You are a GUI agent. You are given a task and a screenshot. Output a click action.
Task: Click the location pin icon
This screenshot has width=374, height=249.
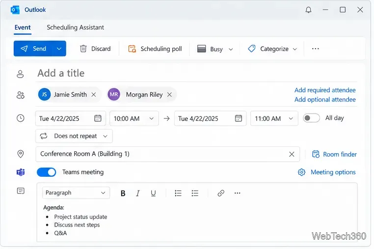[21, 154]
